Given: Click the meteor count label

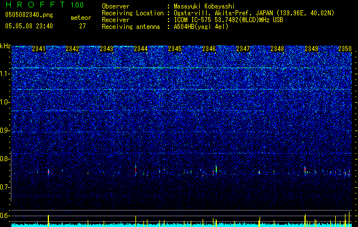Looking at the screenshot, I should click(81, 18).
